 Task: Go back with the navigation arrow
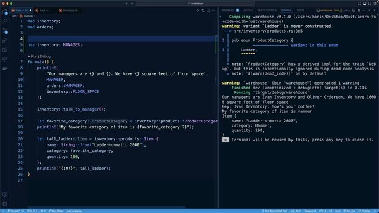126,4
